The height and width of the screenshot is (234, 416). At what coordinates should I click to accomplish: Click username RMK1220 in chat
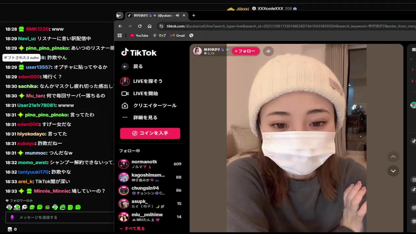tap(37, 29)
